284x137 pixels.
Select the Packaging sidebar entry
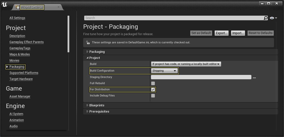pyautogui.click(x=17, y=67)
